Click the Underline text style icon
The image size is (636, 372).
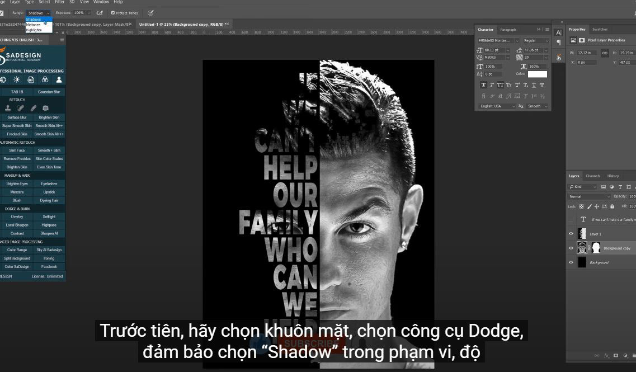point(534,85)
